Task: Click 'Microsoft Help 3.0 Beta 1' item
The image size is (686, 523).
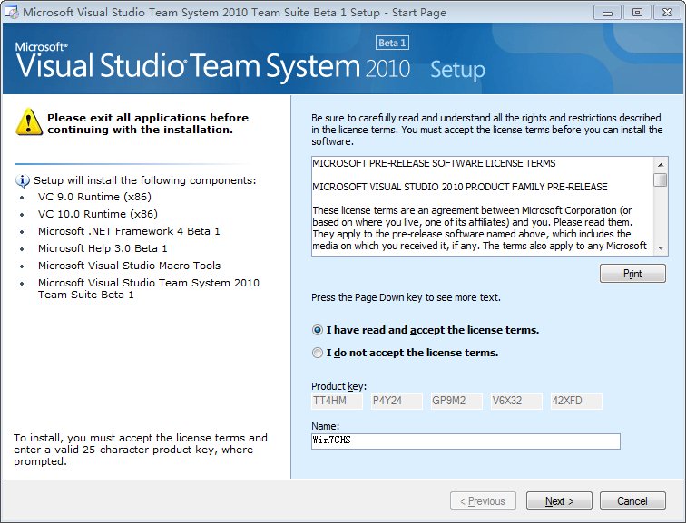Action: click(x=103, y=248)
